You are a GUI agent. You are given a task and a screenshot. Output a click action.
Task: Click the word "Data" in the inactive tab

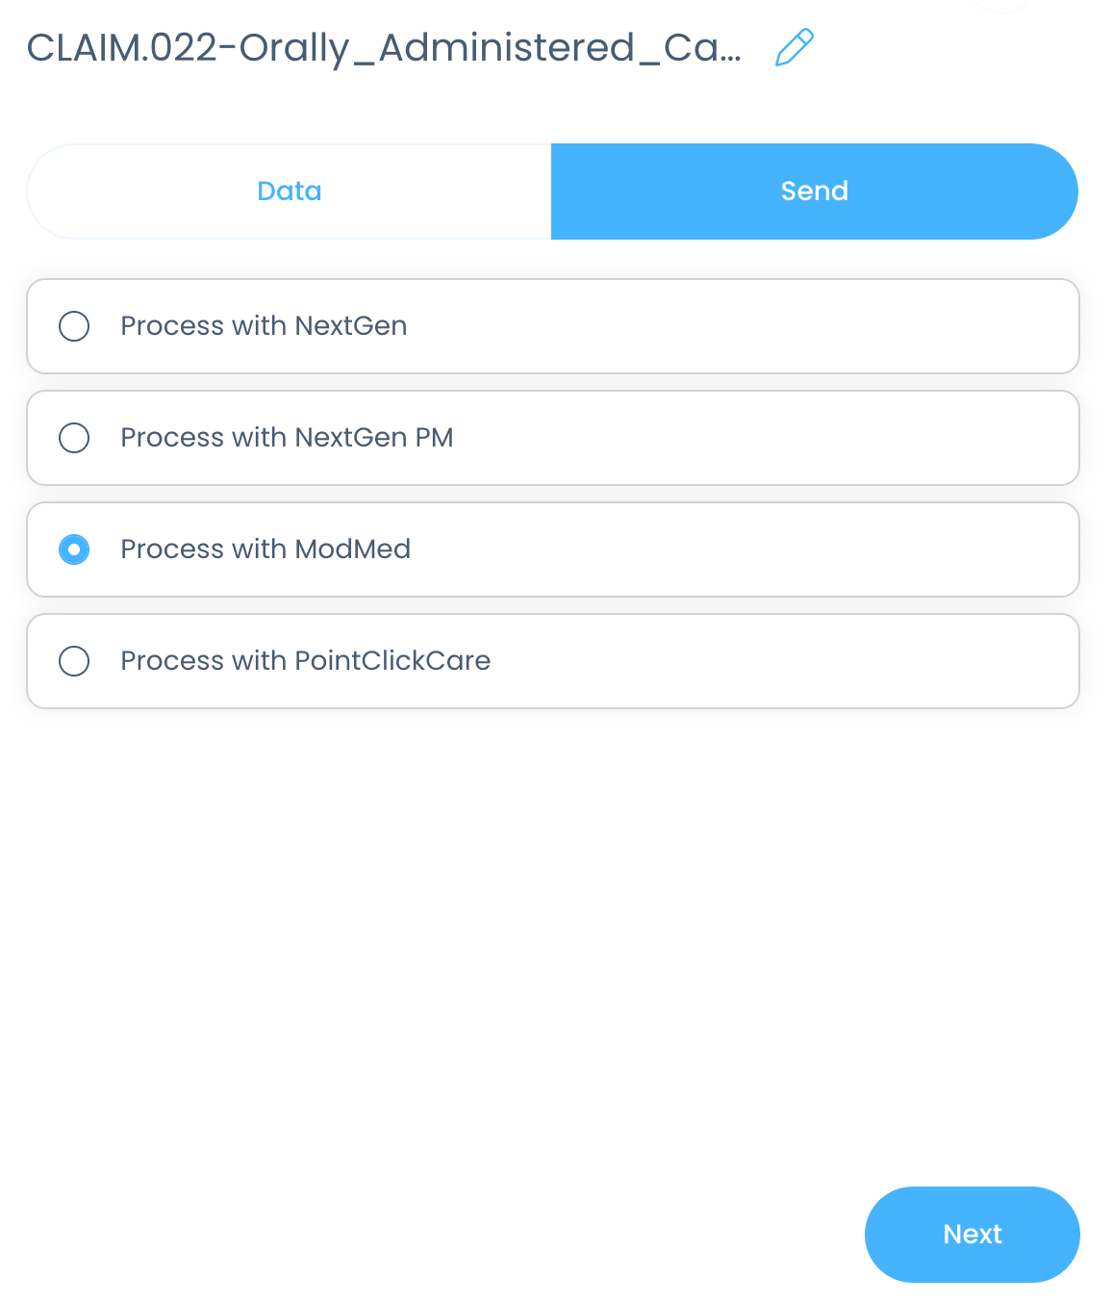click(x=289, y=192)
